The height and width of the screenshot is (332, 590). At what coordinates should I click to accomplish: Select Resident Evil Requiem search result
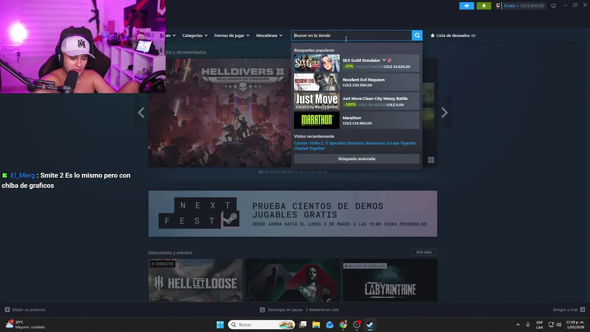coord(357,82)
